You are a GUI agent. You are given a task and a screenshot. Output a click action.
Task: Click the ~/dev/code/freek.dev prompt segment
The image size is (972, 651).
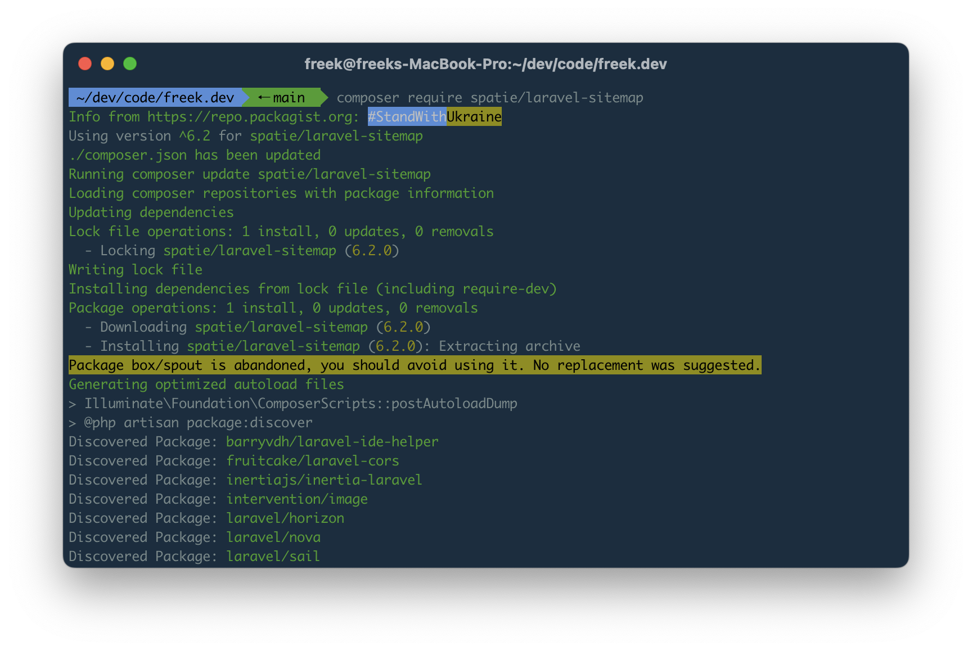[155, 97]
